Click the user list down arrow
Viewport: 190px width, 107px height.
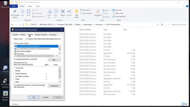tap(59, 53)
